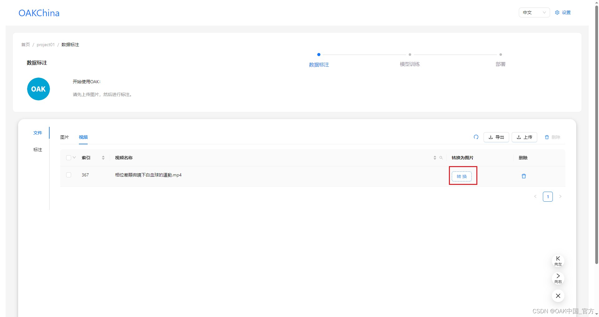Go to previous page arrow
599x317 pixels.
point(535,196)
